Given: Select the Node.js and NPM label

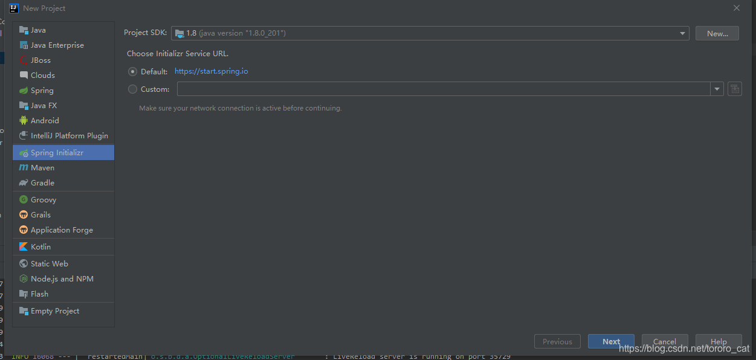Looking at the screenshot, I should pyautogui.click(x=62, y=278).
